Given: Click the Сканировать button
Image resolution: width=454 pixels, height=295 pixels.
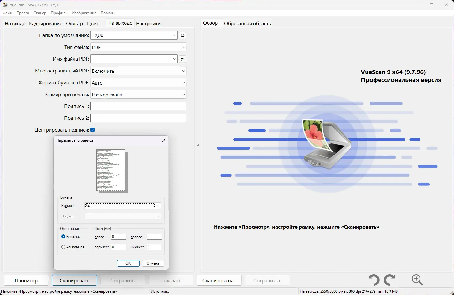Looking at the screenshot, I should [x=74, y=280].
